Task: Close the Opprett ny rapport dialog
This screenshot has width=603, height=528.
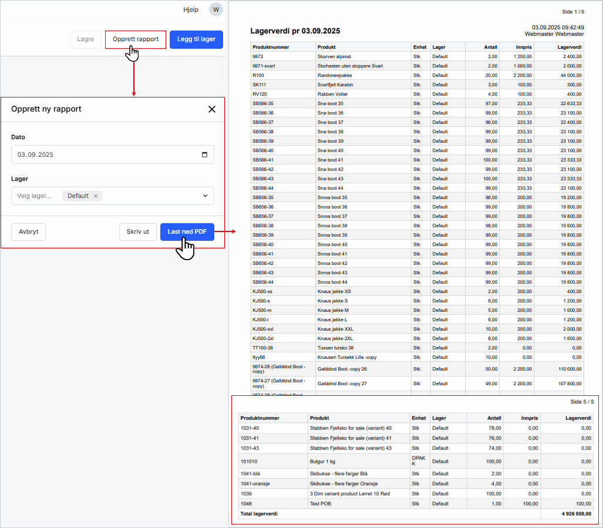Action: coord(212,109)
